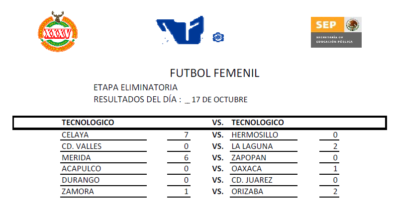Click the Mexican coat of arms emblem

[353, 25]
